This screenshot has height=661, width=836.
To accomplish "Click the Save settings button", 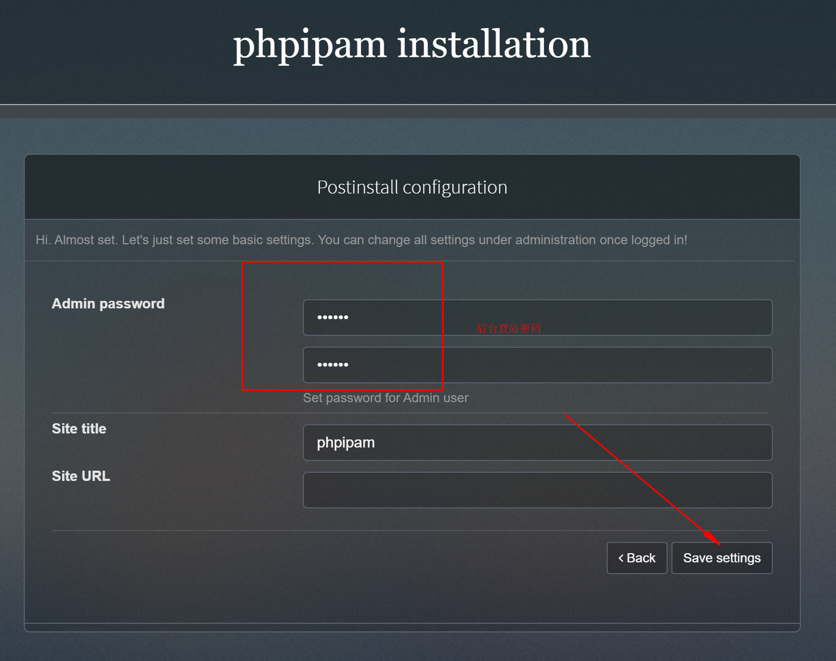I will coord(722,558).
